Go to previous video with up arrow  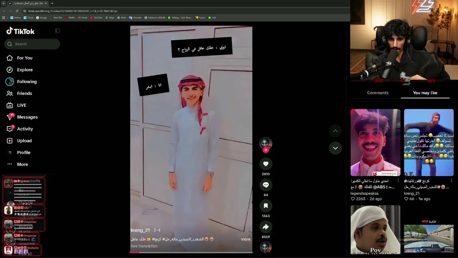coord(335,131)
